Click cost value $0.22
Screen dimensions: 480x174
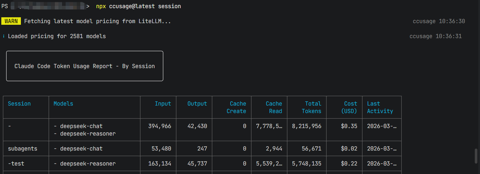point(349,164)
